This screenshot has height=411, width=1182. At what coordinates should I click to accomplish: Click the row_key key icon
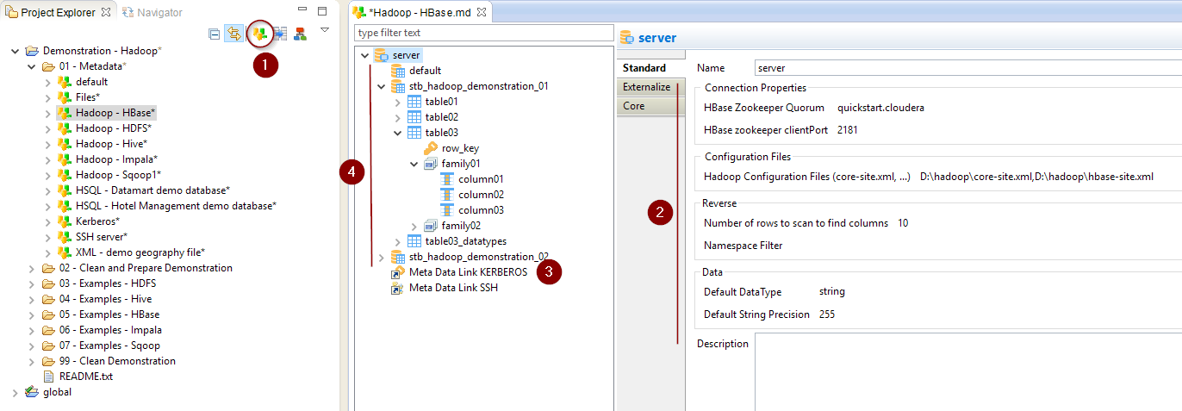[431, 148]
